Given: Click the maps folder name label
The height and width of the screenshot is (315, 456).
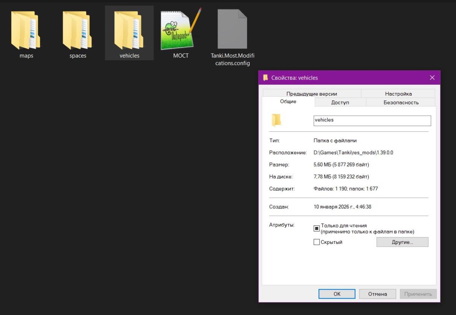Looking at the screenshot, I should pyautogui.click(x=26, y=56).
